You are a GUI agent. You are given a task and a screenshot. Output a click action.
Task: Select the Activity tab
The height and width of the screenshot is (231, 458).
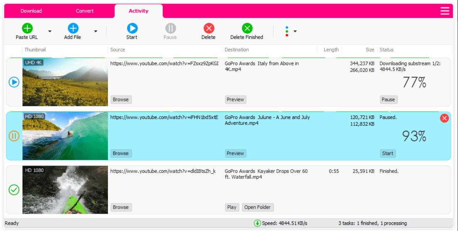pos(138,11)
